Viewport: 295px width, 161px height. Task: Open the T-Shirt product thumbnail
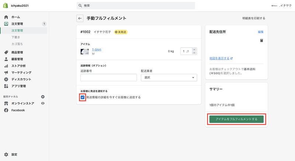click(x=85, y=51)
